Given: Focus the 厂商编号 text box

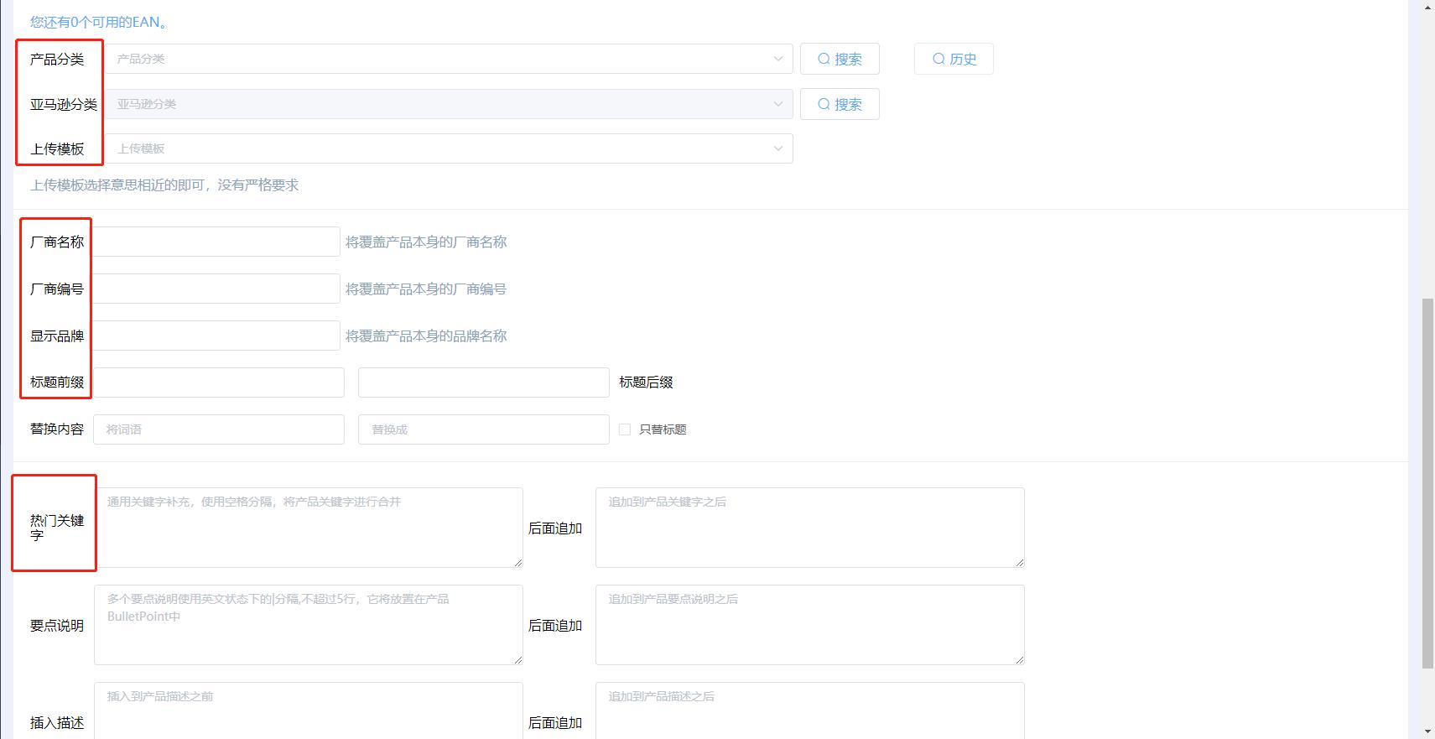Looking at the screenshot, I should tap(216, 289).
